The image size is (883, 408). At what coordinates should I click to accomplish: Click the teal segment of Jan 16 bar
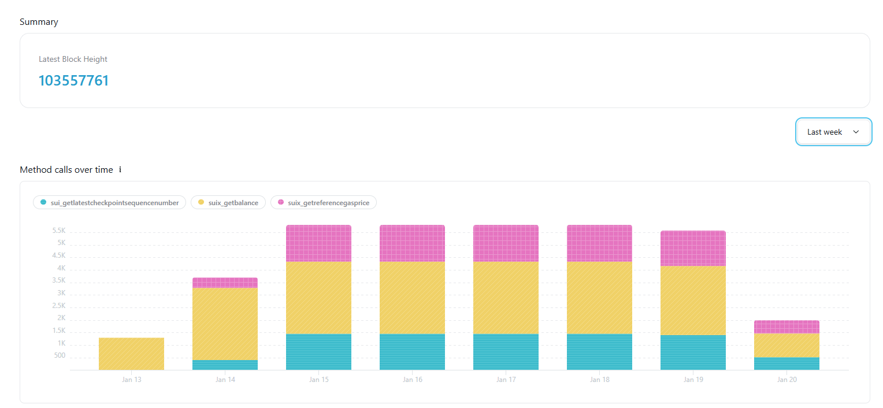click(x=413, y=352)
